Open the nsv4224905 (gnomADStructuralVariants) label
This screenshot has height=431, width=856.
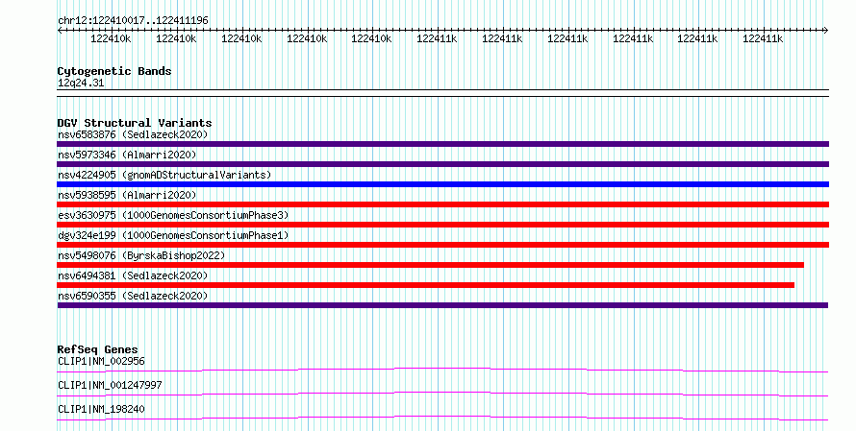coord(164,175)
